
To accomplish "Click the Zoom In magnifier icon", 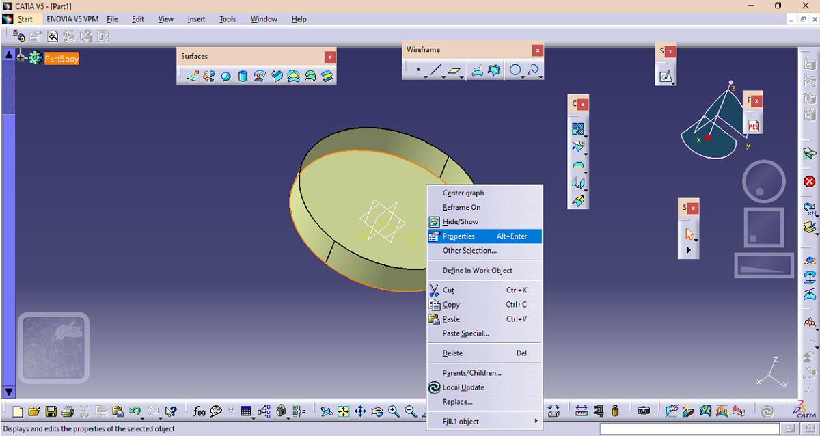I will pos(394,411).
